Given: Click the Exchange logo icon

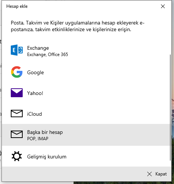Looking at the screenshot, I should tap(17, 50).
